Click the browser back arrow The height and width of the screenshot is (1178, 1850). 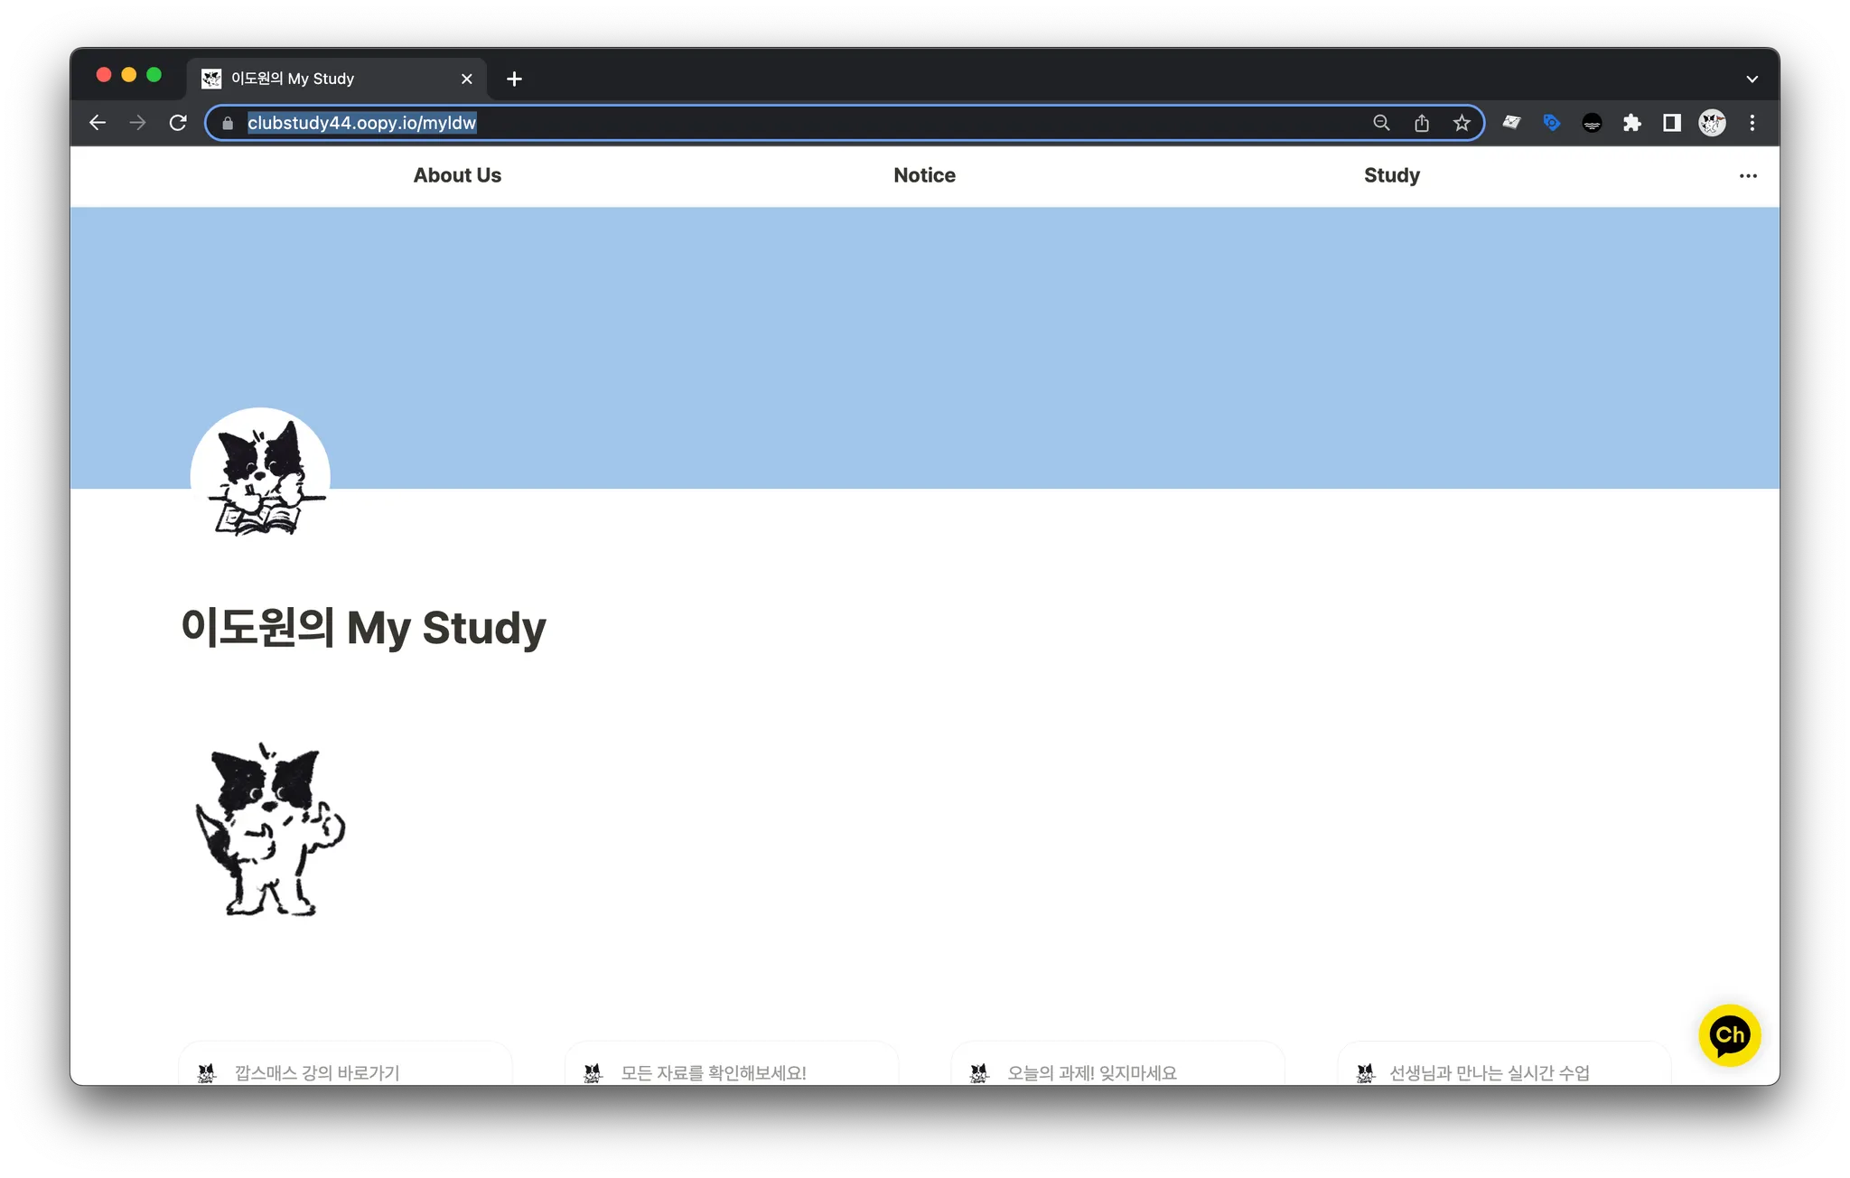pyautogui.click(x=98, y=123)
